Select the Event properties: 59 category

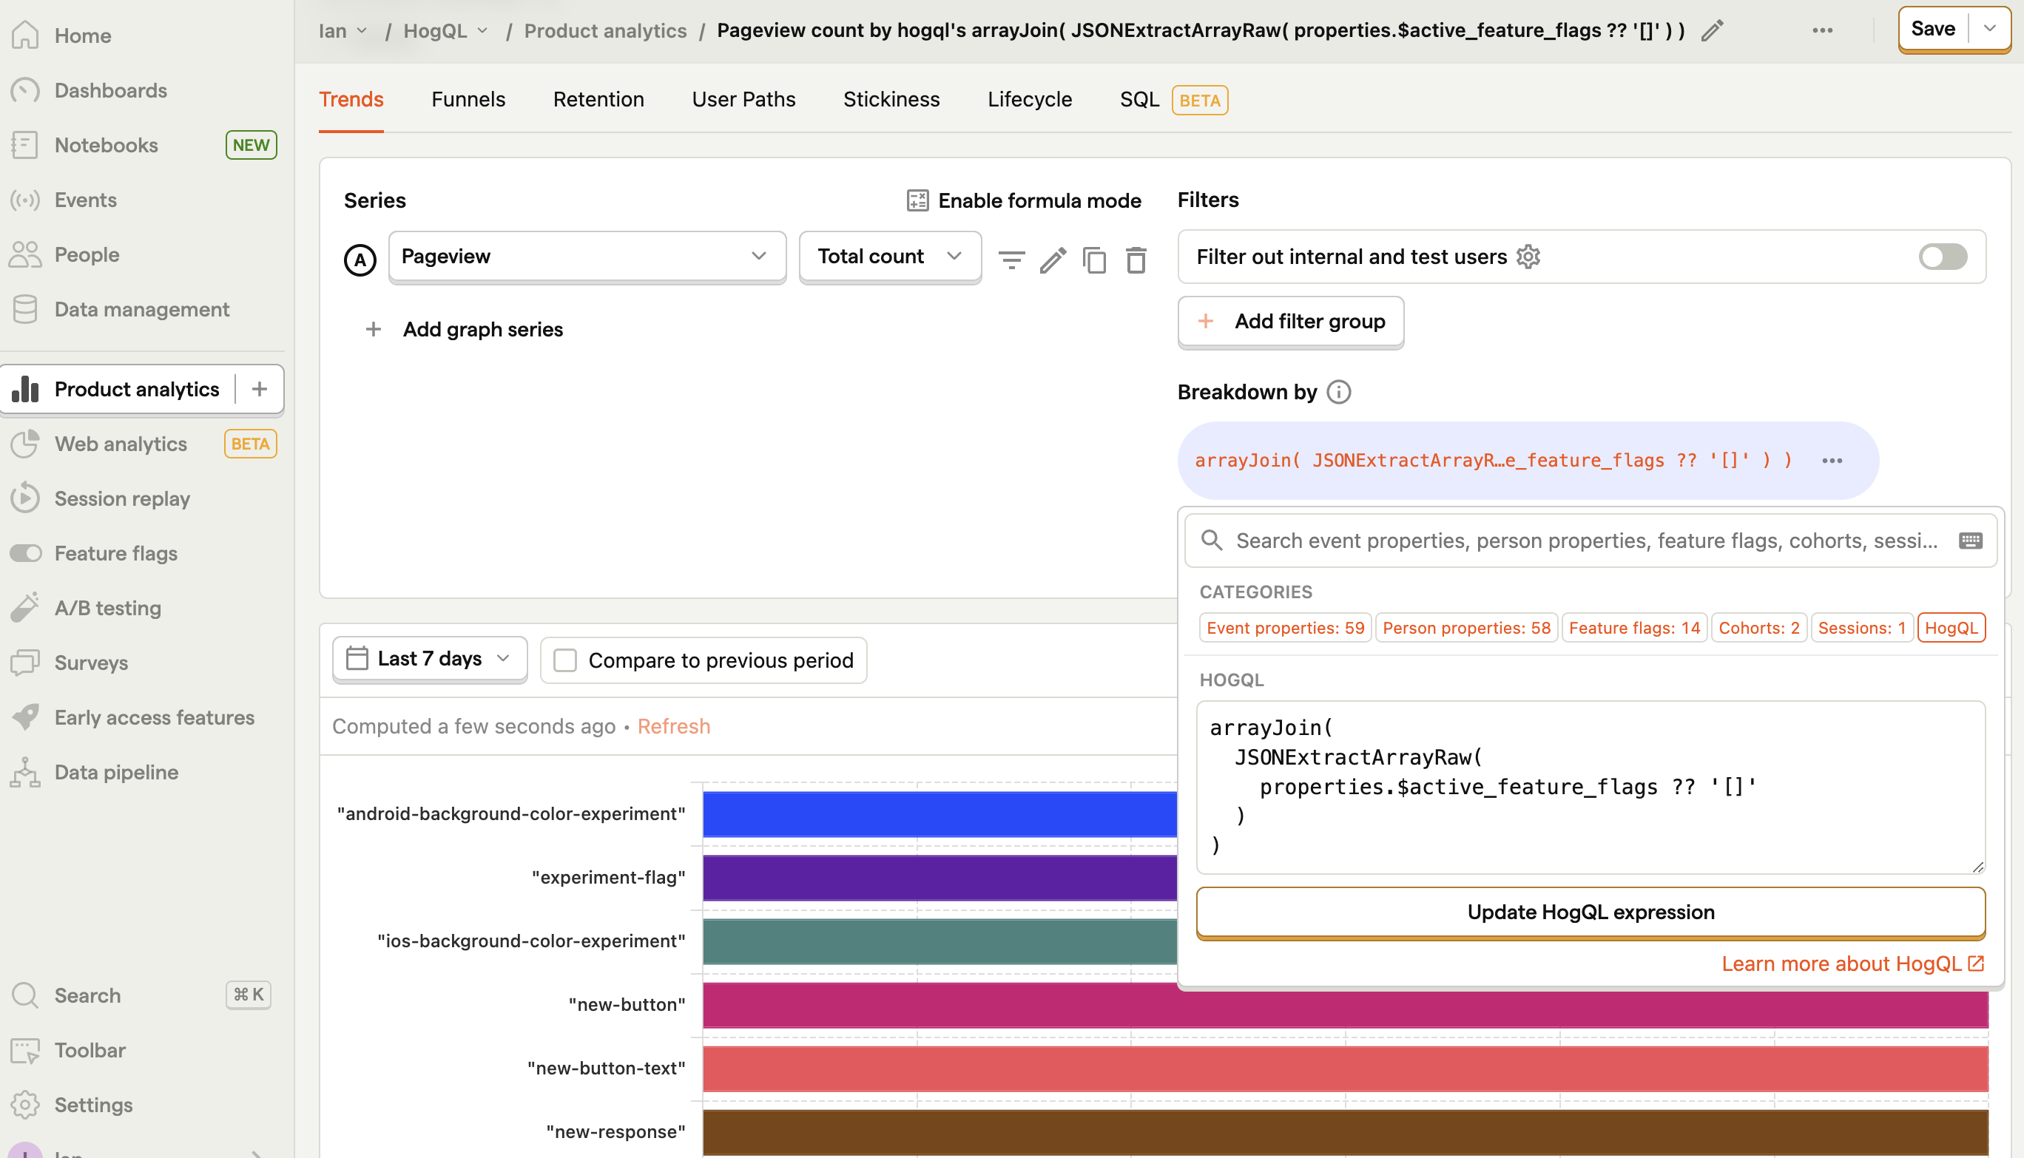point(1285,628)
